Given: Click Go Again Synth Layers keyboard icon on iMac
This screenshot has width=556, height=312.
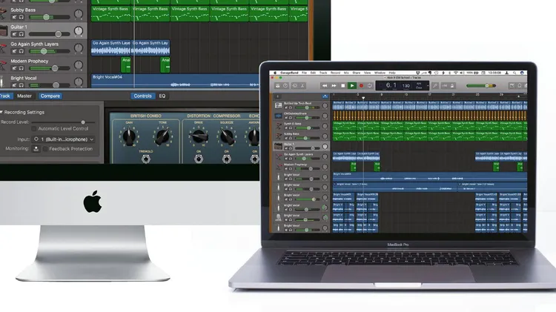Looking at the screenshot, I should click(3, 48).
